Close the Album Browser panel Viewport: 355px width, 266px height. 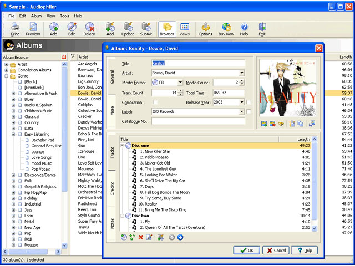[64, 57]
